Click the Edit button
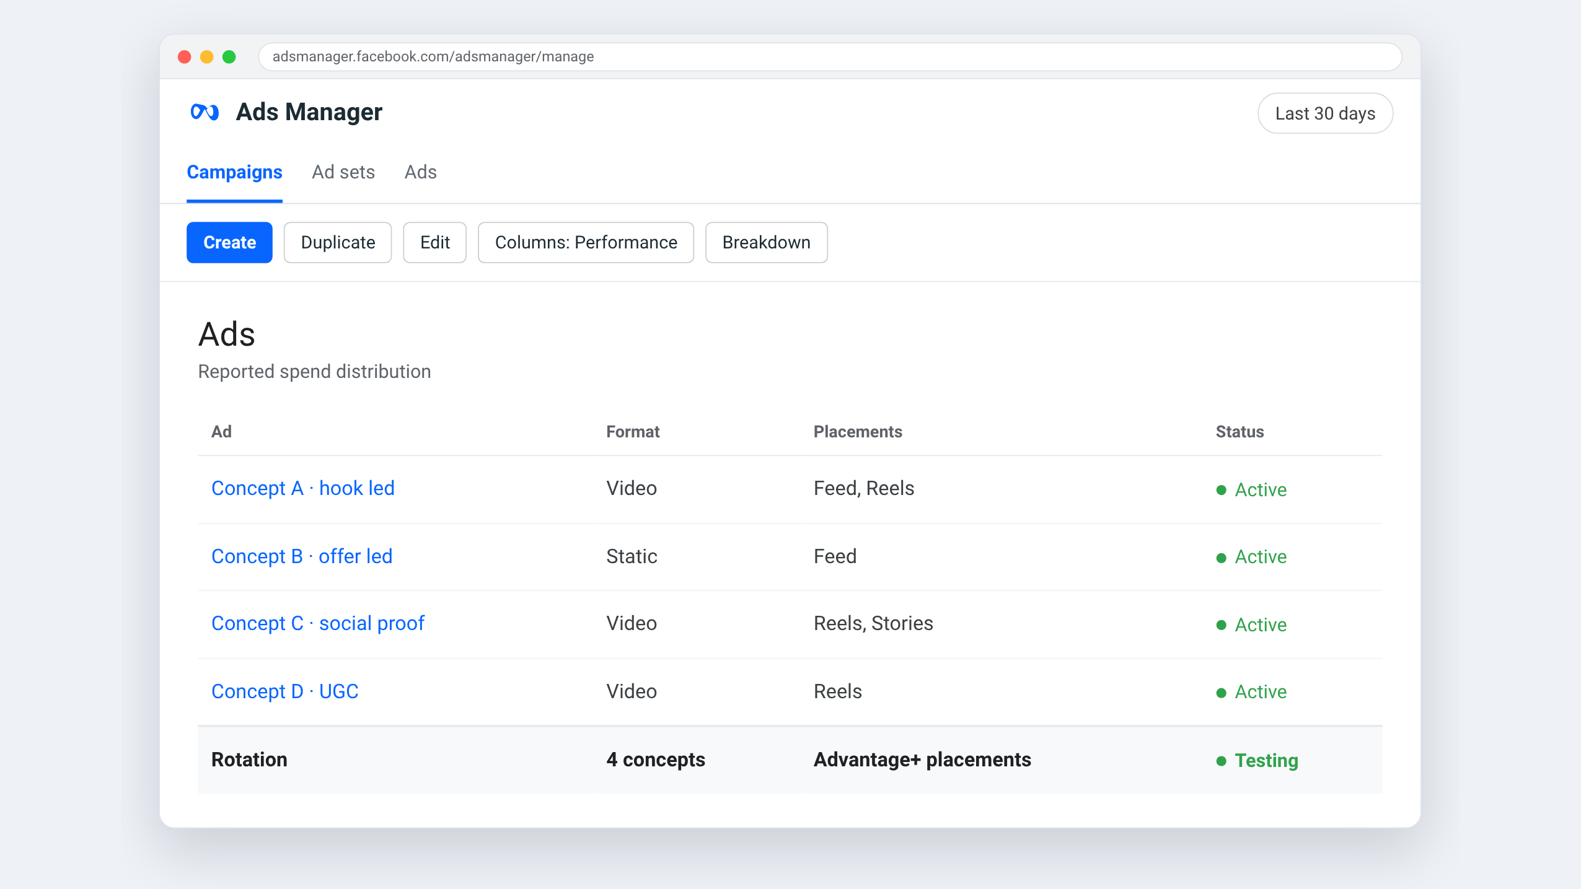This screenshot has width=1581, height=889. (434, 242)
